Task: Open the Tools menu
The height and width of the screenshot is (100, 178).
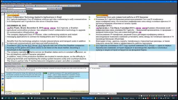Action: coord(27,4)
